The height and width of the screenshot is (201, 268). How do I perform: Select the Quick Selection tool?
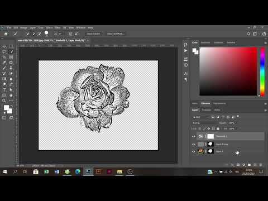coord(11,51)
